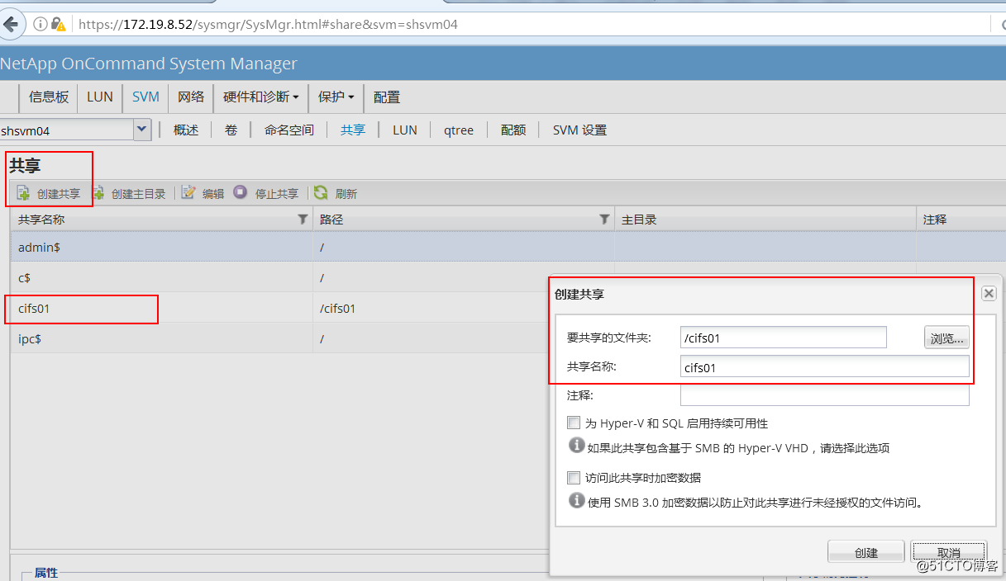Click the Create Home Directory (创建主目录) icon

click(98, 193)
